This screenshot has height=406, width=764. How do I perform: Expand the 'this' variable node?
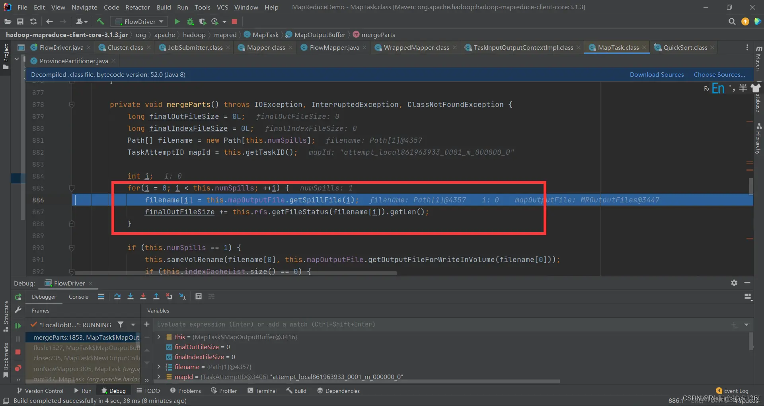tap(159, 337)
